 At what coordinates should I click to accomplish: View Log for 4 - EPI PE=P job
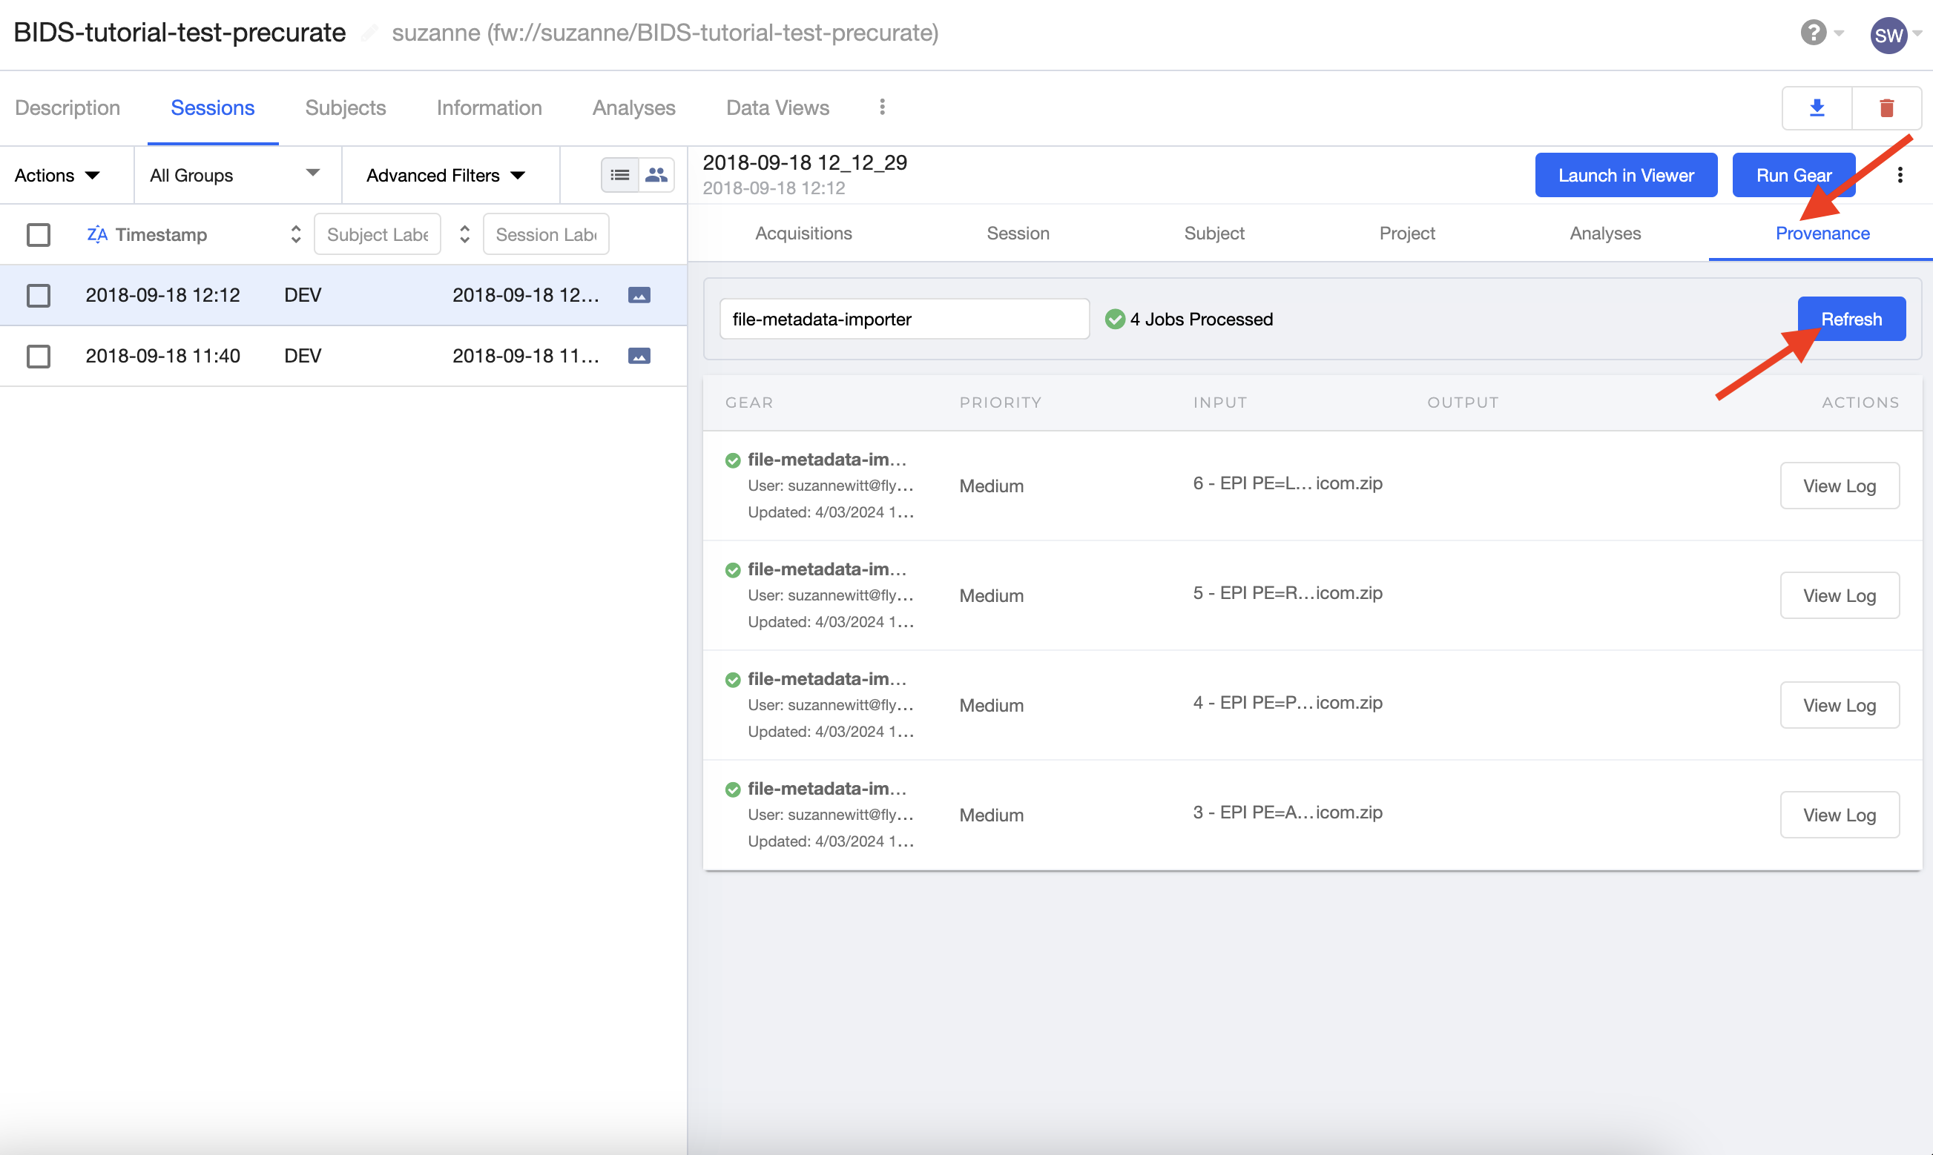[x=1839, y=705]
